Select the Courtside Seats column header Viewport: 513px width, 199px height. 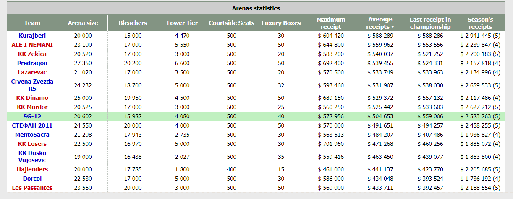click(x=232, y=23)
